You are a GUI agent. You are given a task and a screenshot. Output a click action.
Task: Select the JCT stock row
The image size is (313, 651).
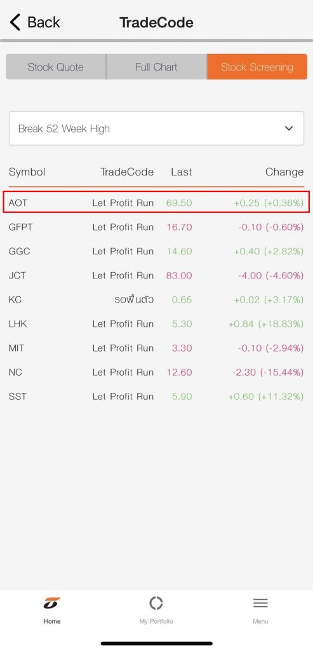pyautogui.click(x=156, y=275)
